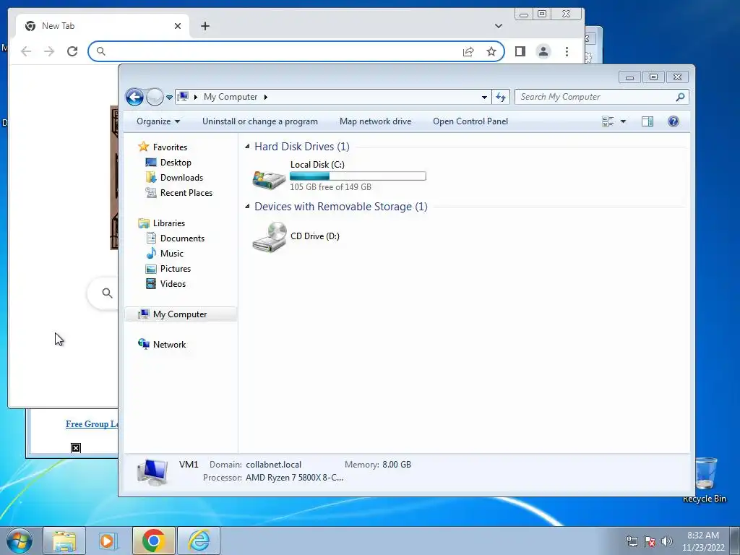
Task: Select CD Drive (D:) icon
Action: click(x=269, y=237)
